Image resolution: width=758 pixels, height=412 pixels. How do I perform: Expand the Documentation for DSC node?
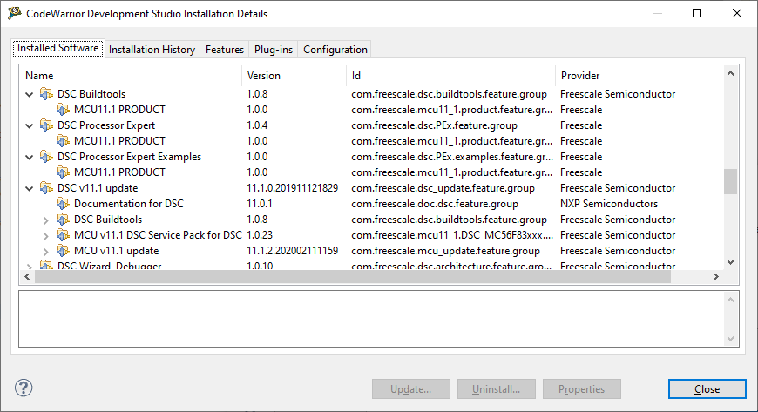click(46, 204)
